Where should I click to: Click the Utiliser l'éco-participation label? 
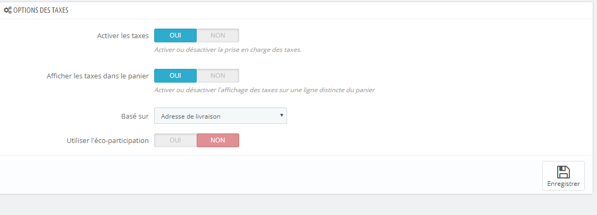point(107,141)
